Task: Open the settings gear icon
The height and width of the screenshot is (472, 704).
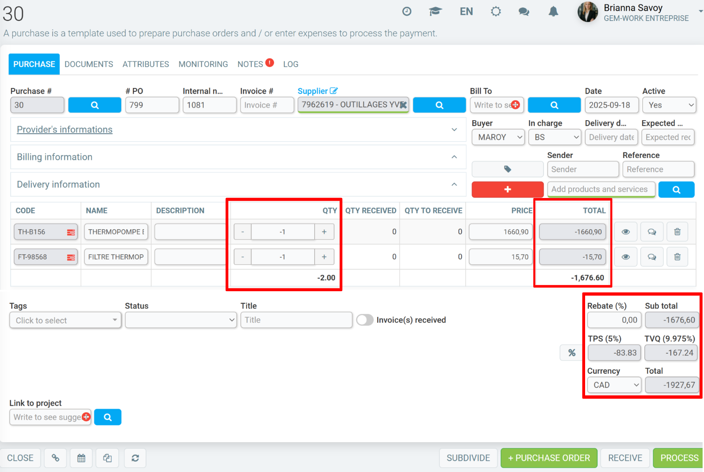Action: click(x=496, y=12)
